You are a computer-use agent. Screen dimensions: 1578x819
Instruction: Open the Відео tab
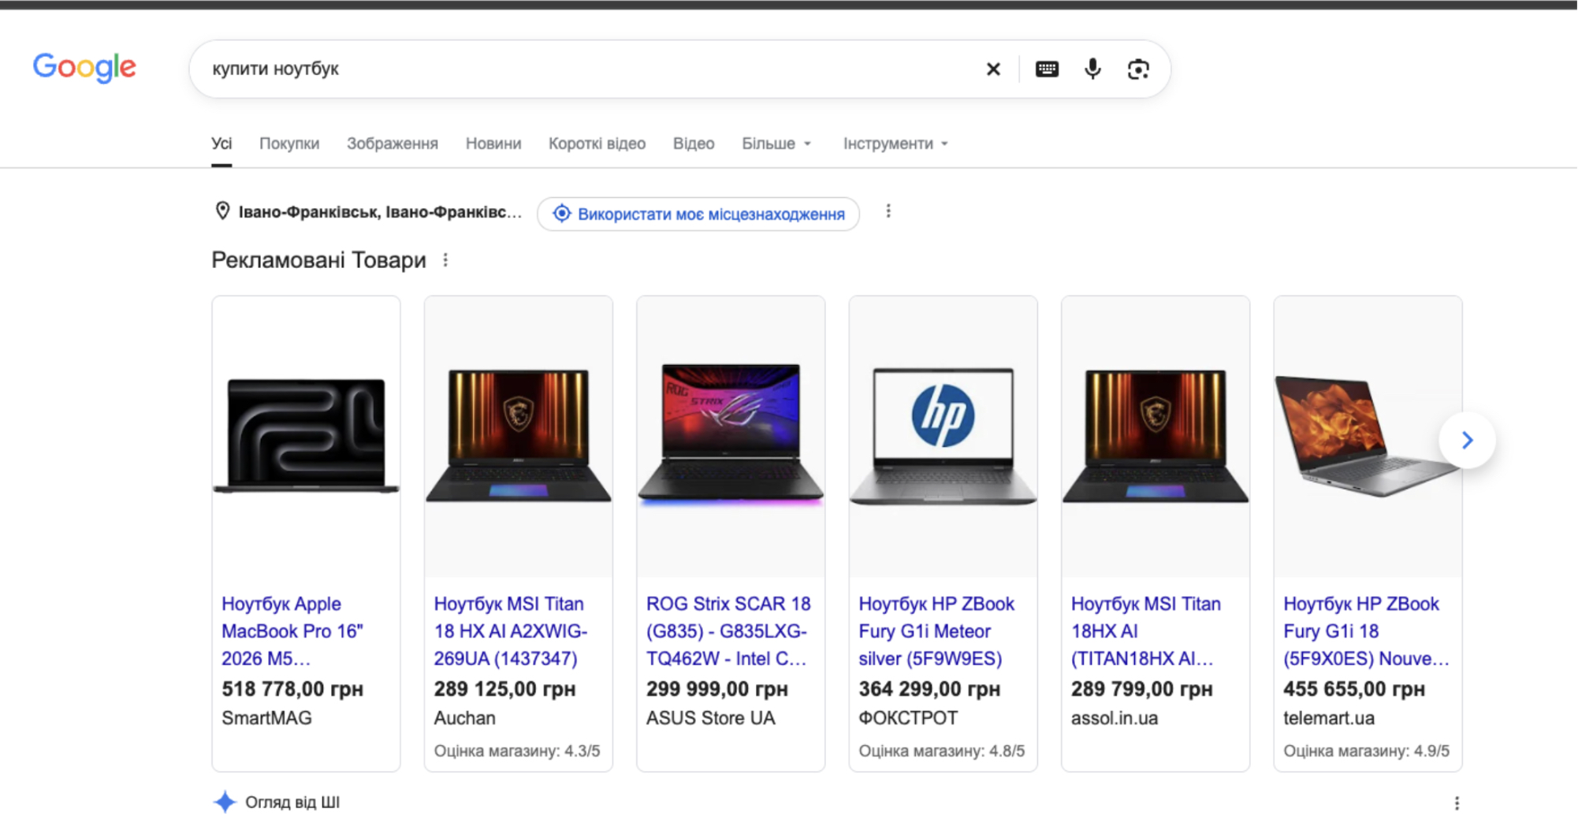point(694,143)
